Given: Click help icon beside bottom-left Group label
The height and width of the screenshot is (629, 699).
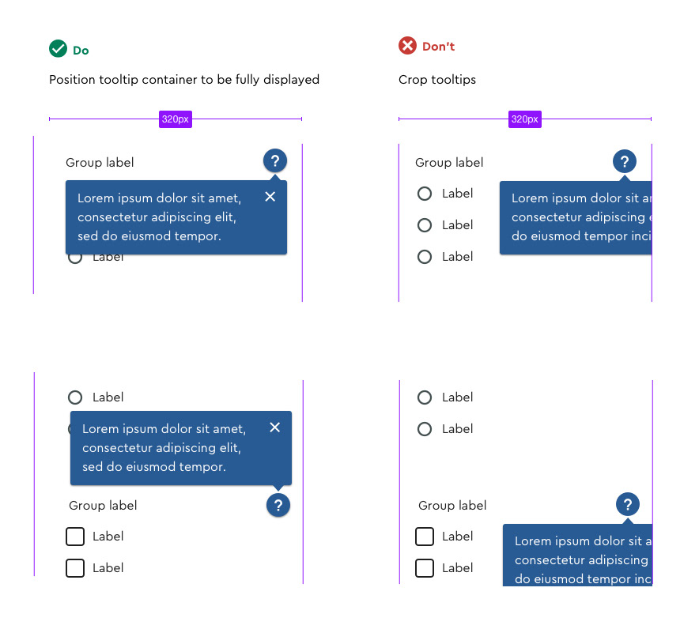Looking at the screenshot, I should click(x=278, y=505).
